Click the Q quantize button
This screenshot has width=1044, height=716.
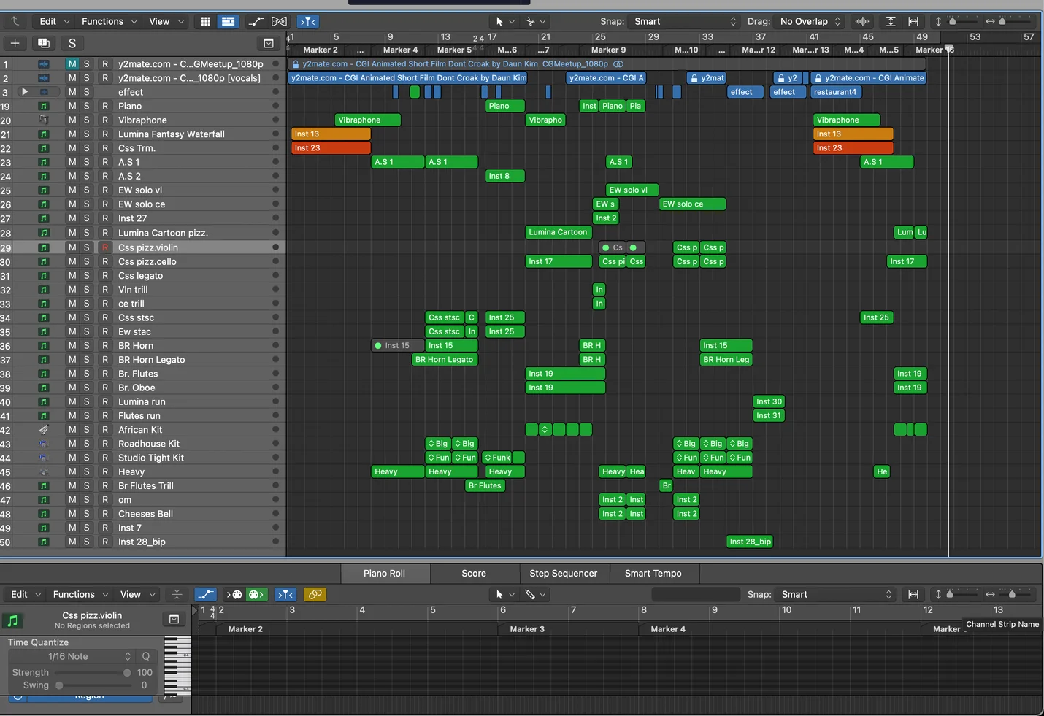pyautogui.click(x=146, y=656)
